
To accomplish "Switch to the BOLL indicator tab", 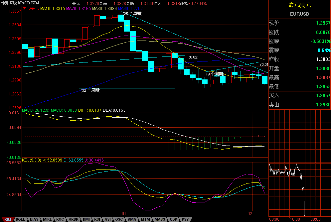I will 21,219.
